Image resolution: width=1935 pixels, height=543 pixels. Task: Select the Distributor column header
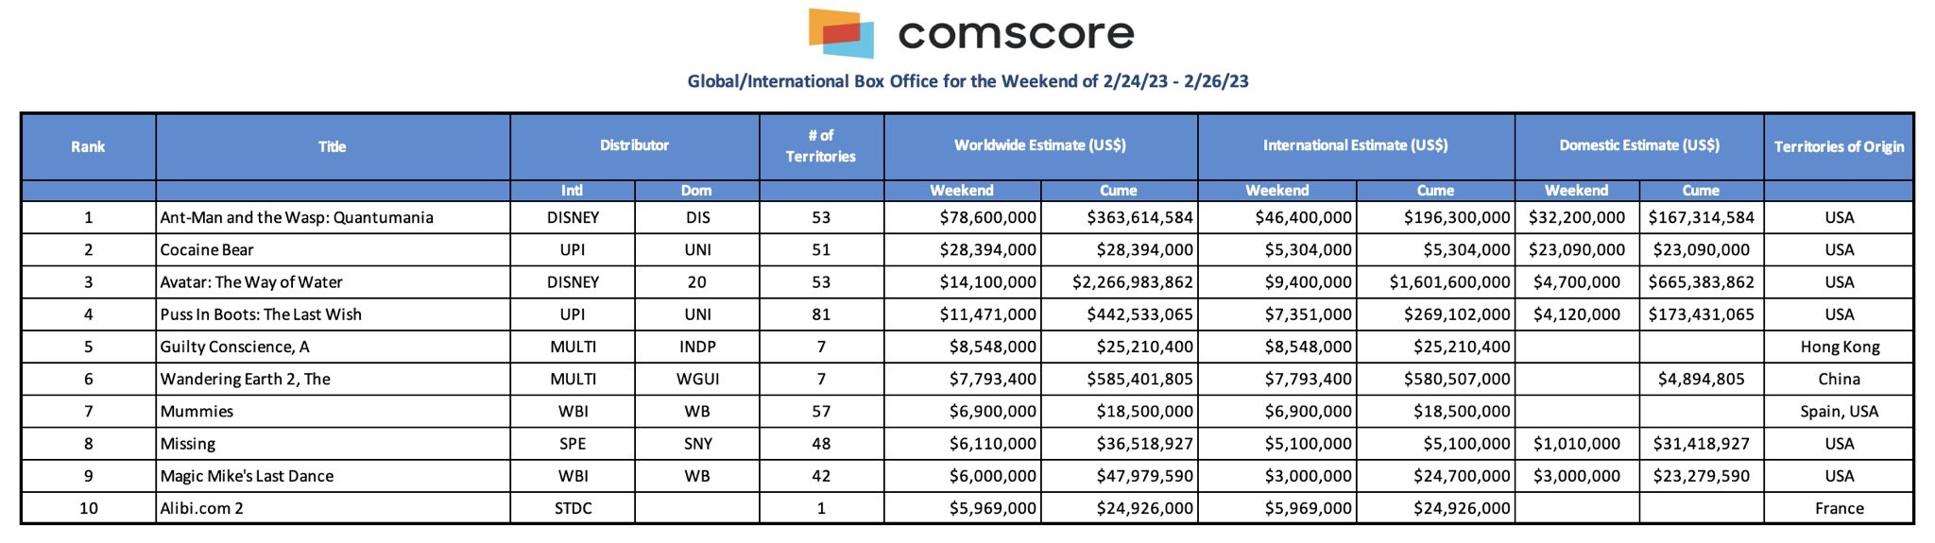coord(634,145)
